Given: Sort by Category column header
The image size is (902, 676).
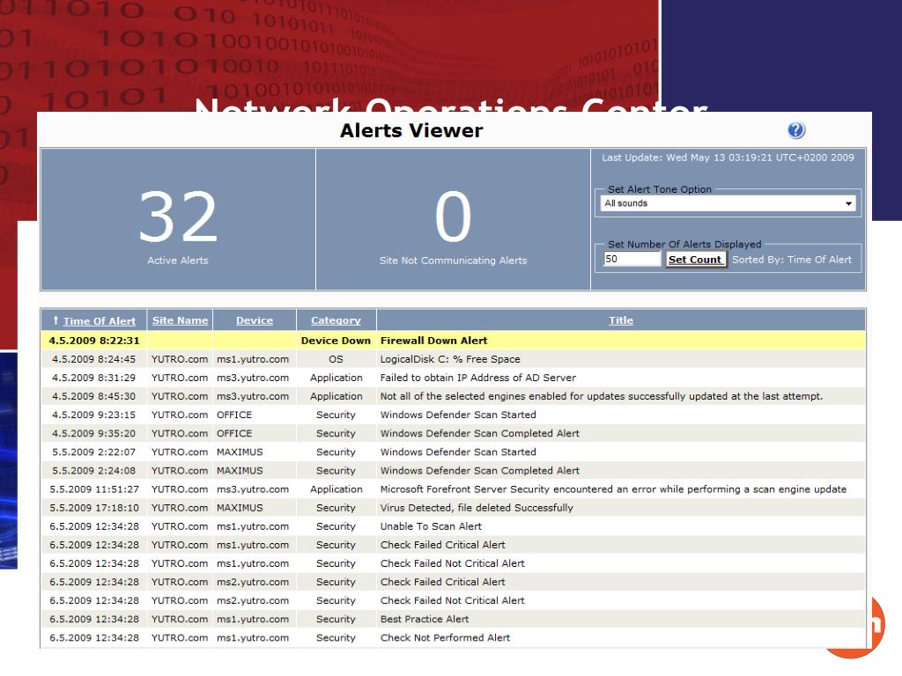Looking at the screenshot, I should [336, 320].
